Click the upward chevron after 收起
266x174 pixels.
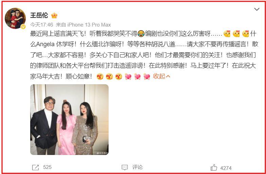point(168,77)
